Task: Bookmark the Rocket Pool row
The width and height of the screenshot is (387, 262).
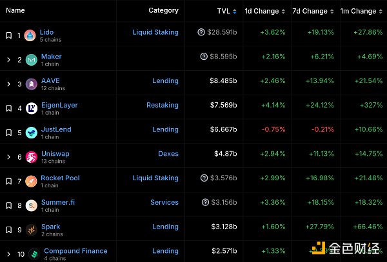Action: [x=8, y=182]
